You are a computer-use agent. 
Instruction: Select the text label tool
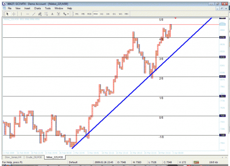pyautogui.click(x=59, y=14)
